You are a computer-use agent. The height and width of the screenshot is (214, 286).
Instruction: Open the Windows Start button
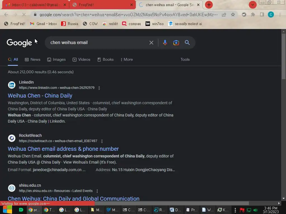(8, 210)
